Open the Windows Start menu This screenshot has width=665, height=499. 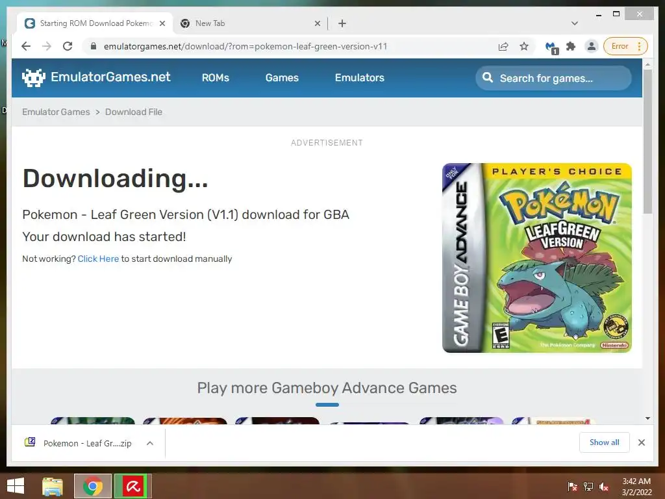point(16,486)
